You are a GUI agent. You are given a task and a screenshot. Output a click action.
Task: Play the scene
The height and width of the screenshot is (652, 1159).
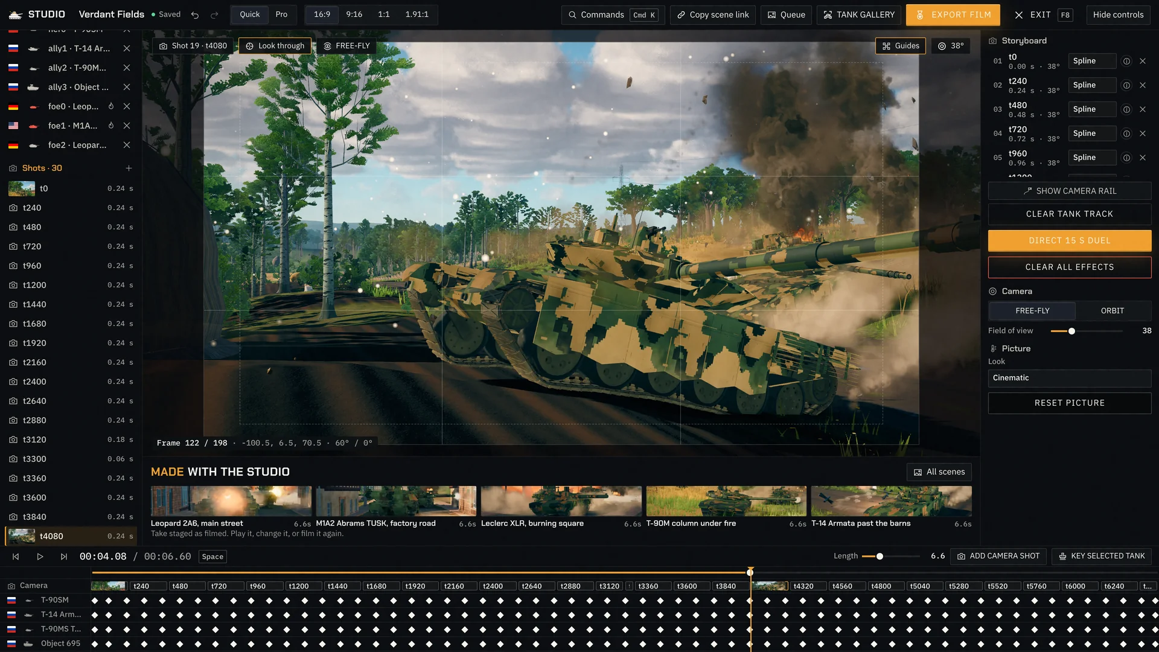tap(40, 557)
